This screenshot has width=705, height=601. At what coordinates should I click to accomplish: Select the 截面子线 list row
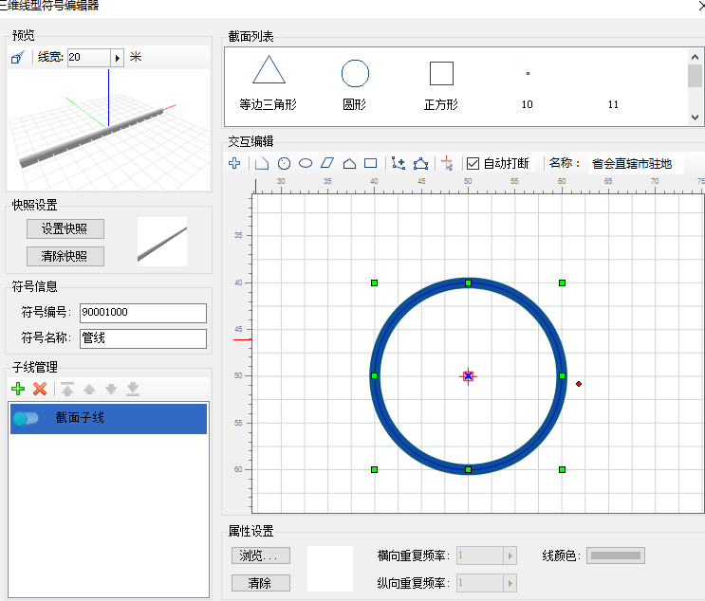108,419
